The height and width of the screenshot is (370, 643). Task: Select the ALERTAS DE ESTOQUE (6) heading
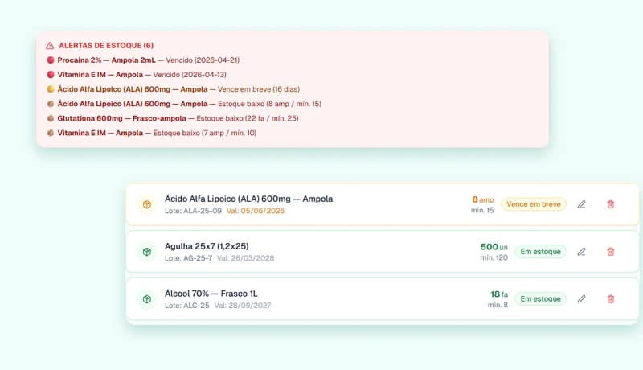tap(106, 46)
